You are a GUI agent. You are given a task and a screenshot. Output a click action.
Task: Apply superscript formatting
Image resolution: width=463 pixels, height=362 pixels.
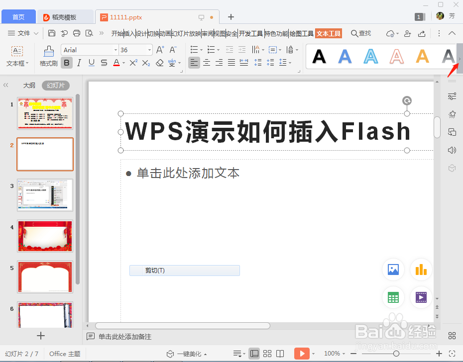pyautogui.click(x=133, y=63)
